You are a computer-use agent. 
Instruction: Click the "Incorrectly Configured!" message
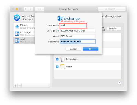click(74, 21)
